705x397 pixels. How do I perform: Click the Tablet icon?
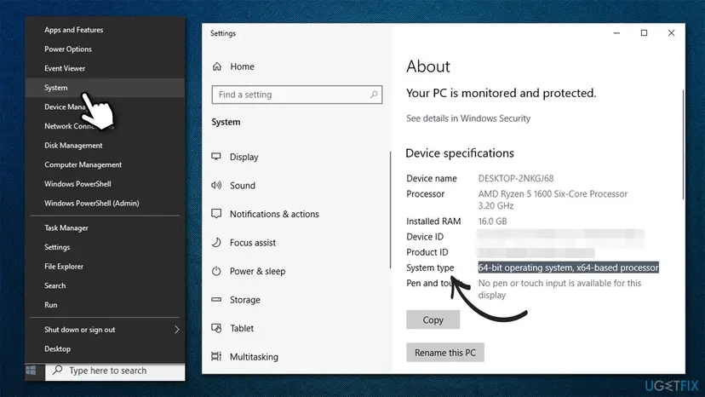[x=216, y=328]
